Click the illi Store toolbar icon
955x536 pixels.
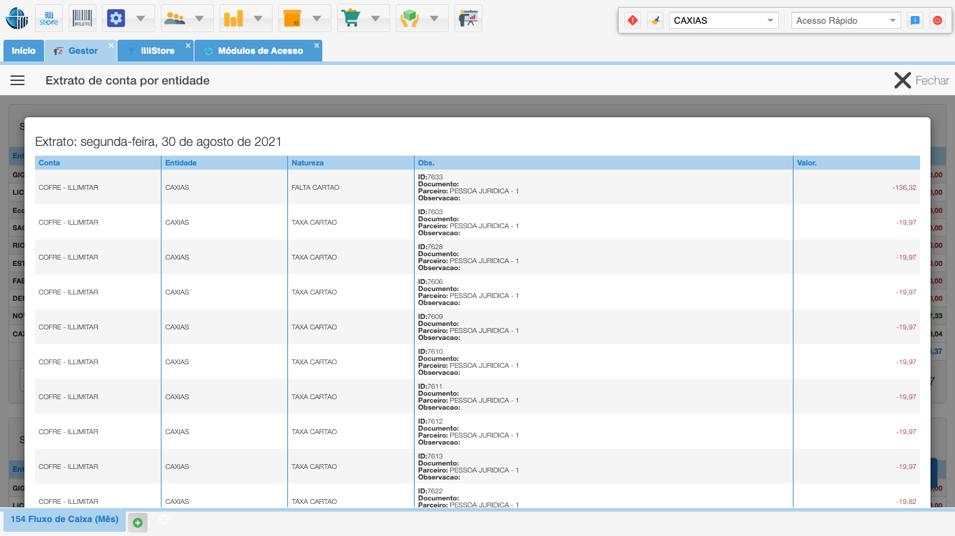coord(49,18)
